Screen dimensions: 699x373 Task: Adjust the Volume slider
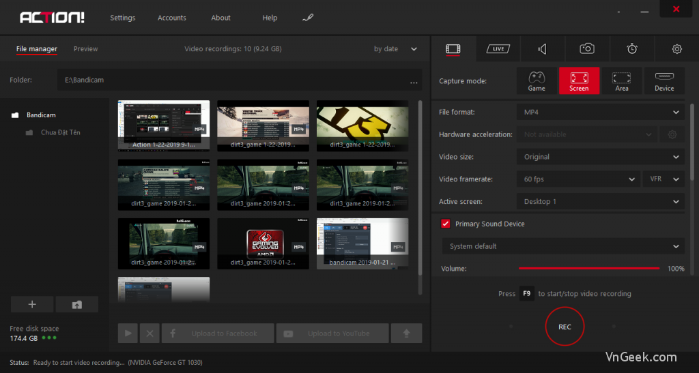coord(589,269)
